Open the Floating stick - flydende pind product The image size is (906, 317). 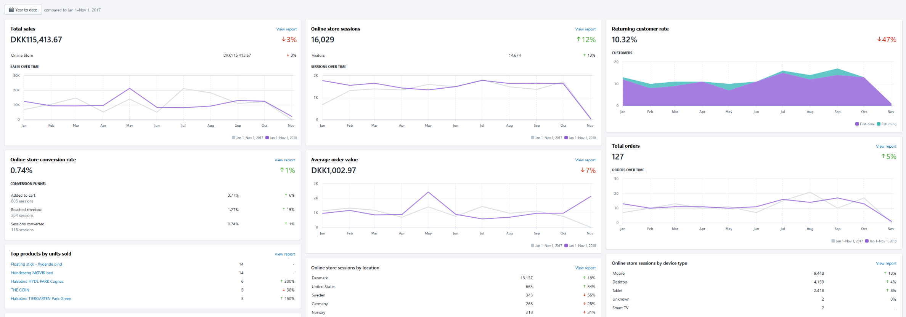tap(36, 264)
